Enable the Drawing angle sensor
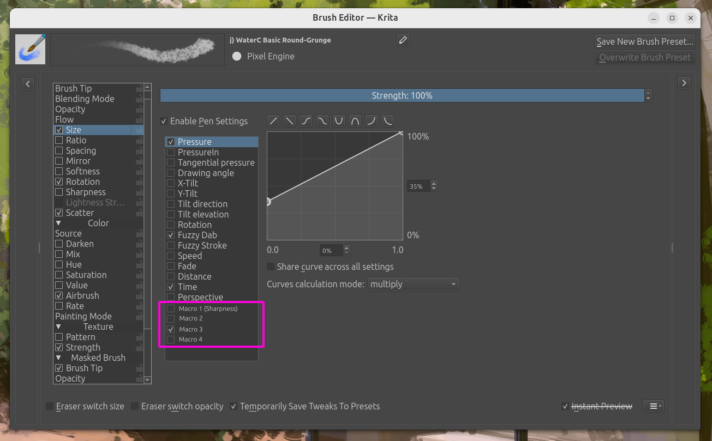Image resolution: width=712 pixels, height=441 pixels. pos(171,173)
